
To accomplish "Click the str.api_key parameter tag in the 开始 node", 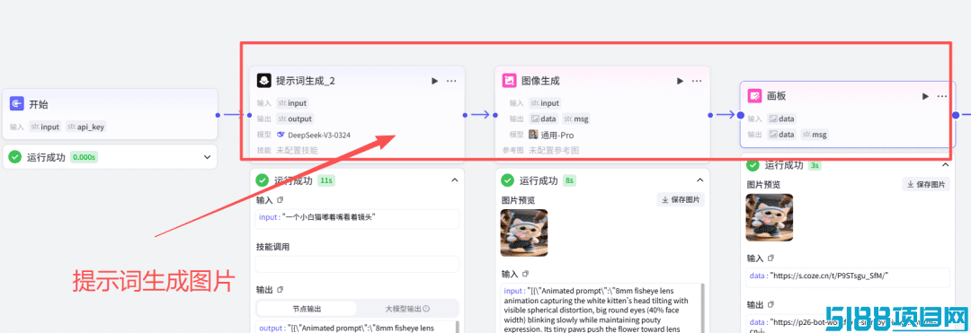I will [86, 127].
